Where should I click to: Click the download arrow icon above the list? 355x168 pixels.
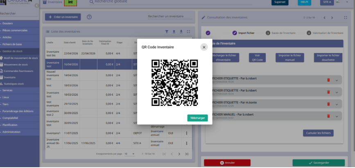(181, 31)
